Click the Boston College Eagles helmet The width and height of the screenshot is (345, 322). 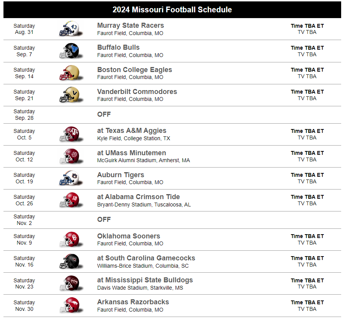tap(69, 73)
